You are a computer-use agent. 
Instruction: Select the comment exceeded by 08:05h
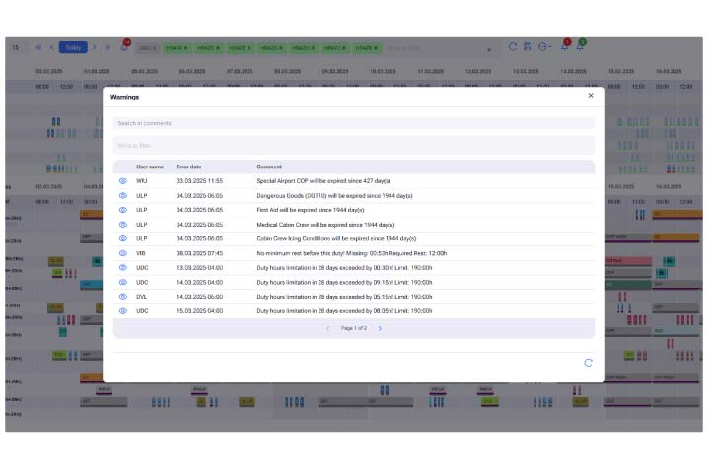(x=344, y=310)
